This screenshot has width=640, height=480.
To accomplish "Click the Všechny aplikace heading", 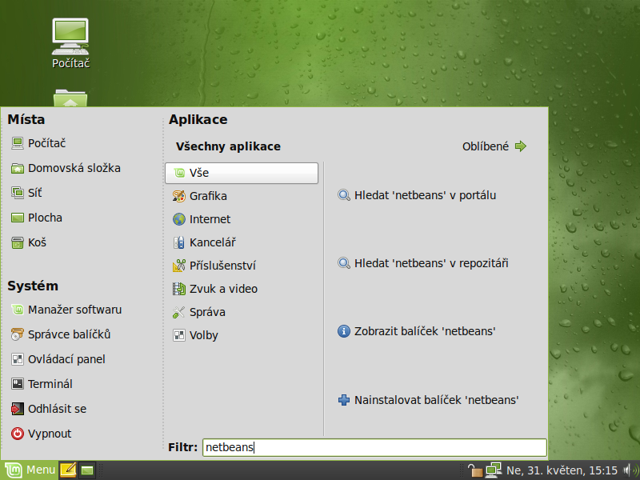I will click(228, 146).
